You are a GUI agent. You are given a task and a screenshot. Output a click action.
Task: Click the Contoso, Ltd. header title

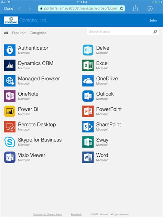pos(33,20)
